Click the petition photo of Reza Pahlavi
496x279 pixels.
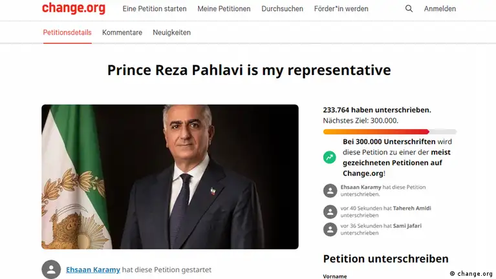[170, 176]
